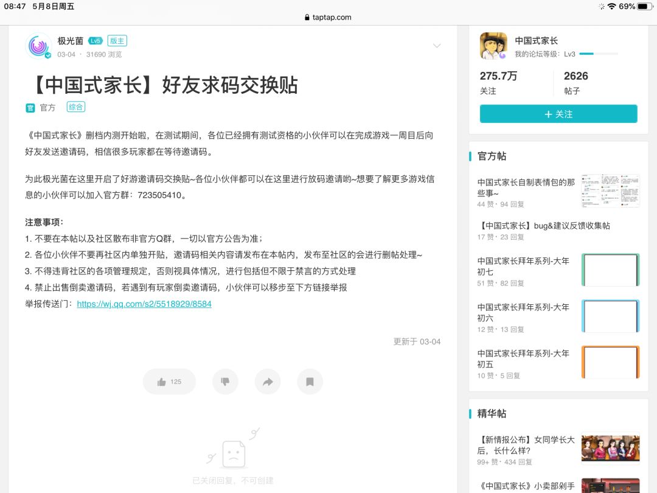Image resolution: width=657 pixels, height=493 pixels.
Task: Click the thumbs-up like button showing 125
Action: click(x=169, y=382)
